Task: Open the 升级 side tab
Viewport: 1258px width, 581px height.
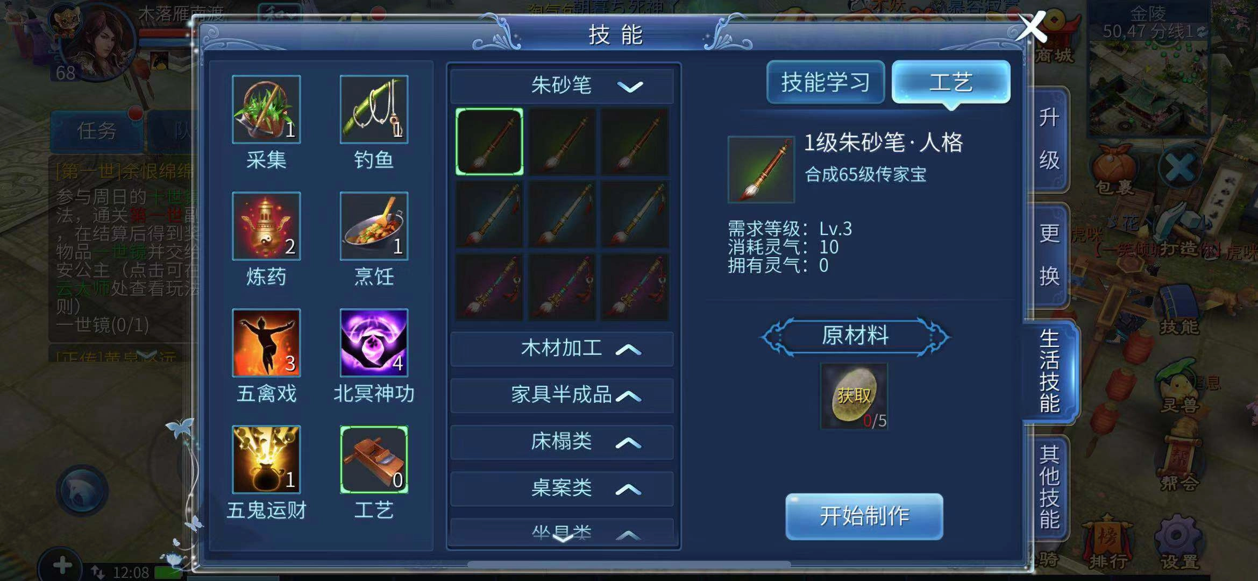Action: coord(1049,139)
